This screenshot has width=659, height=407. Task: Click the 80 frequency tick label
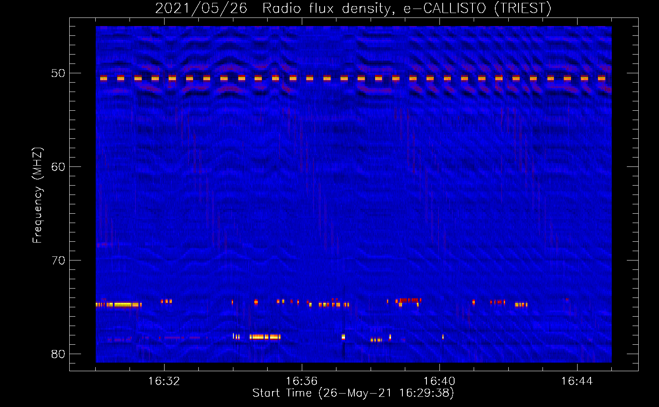point(58,354)
